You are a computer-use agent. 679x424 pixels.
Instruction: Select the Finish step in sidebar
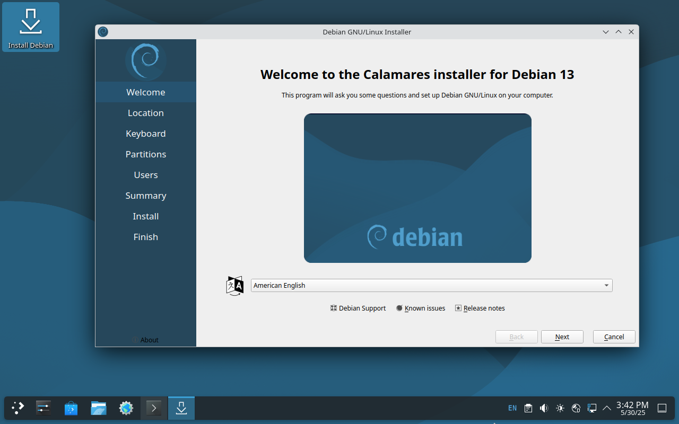click(146, 237)
